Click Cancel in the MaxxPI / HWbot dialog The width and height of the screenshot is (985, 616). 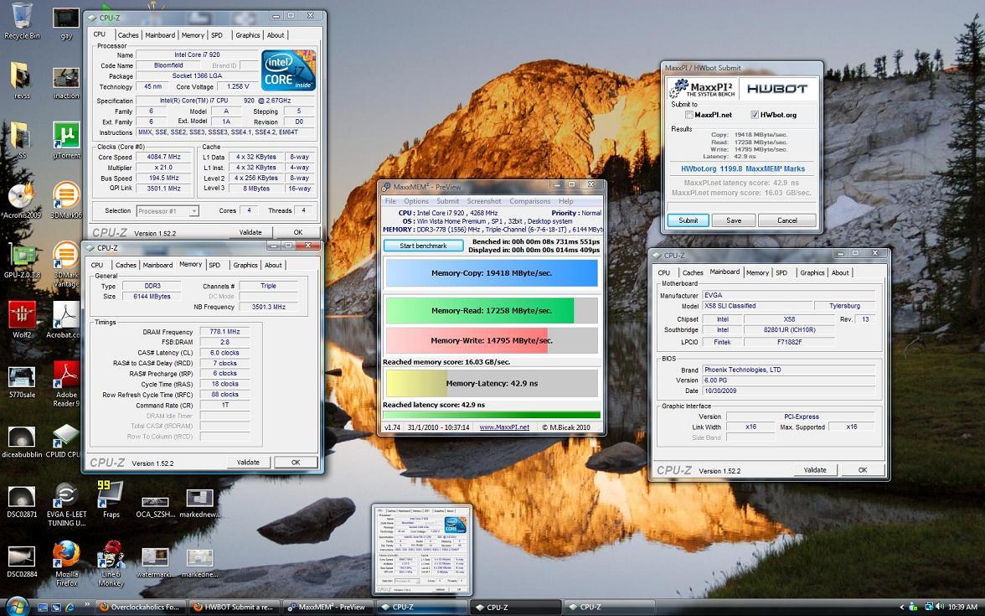pyautogui.click(x=787, y=220)
